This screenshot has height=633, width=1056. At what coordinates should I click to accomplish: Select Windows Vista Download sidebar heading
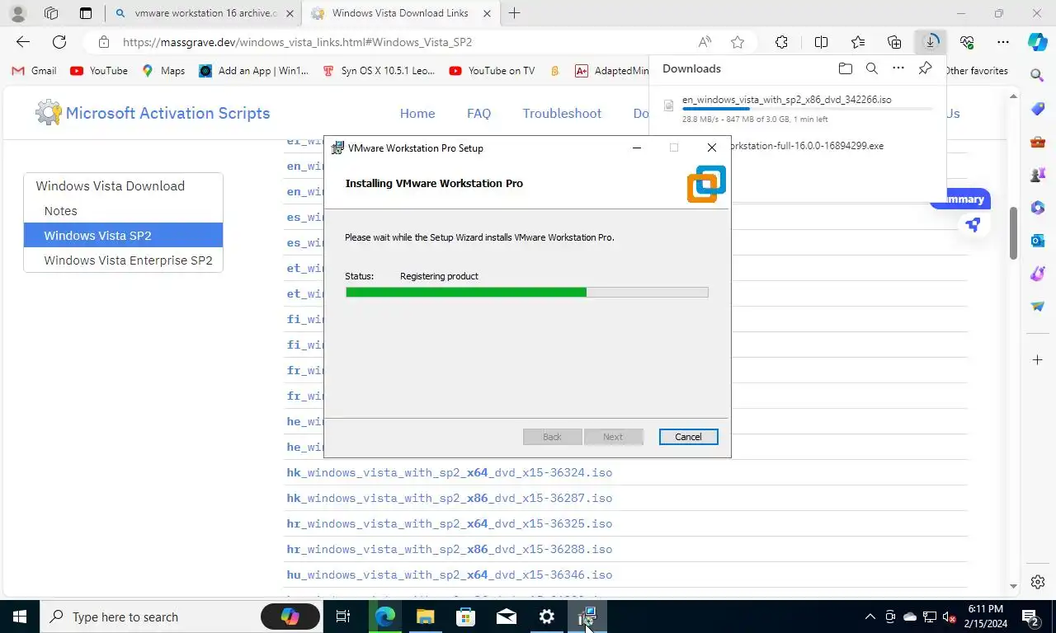pyautogui.click(x=111, y=186)
